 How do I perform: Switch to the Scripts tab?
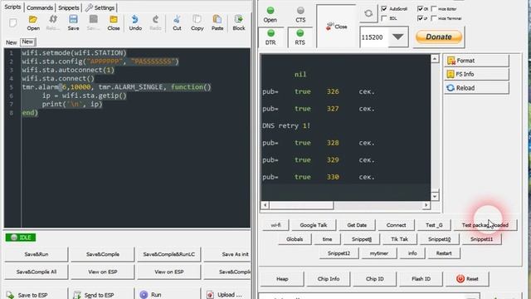12,7
